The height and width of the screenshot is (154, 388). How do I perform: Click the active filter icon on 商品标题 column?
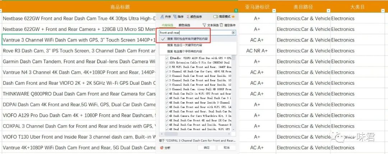point(236,11)
